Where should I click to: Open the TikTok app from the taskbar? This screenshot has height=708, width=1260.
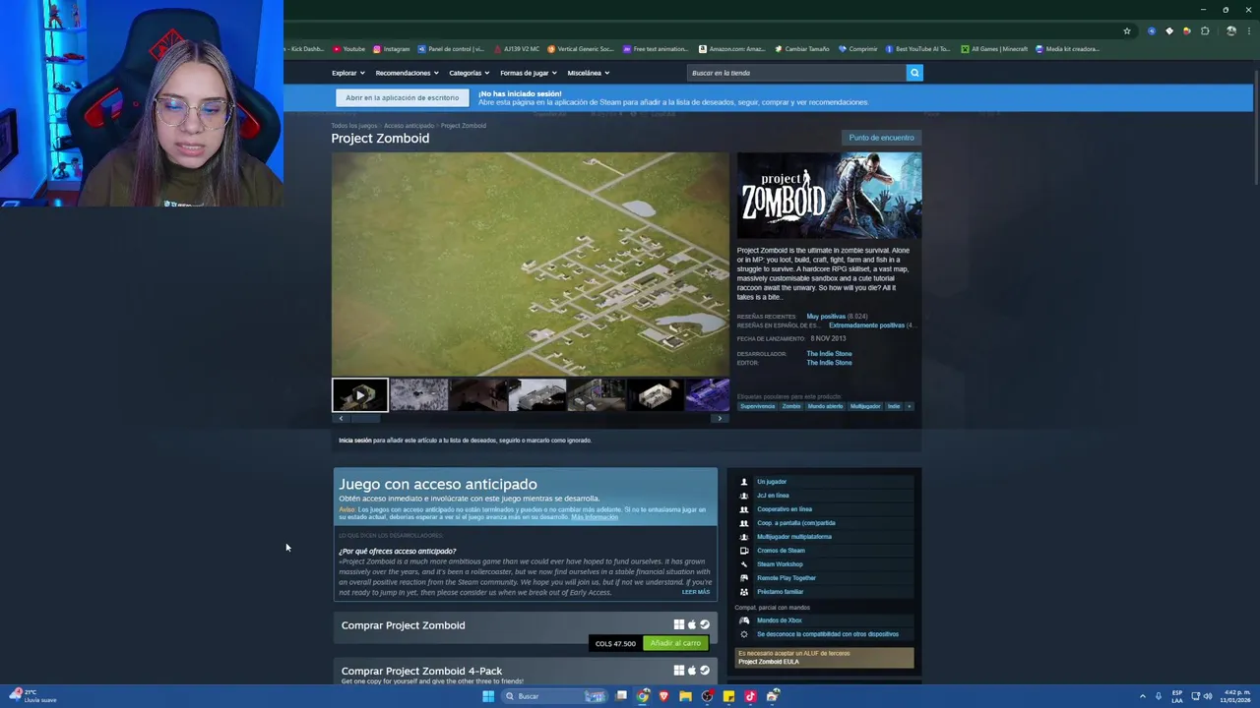pyautogui.click(x=750, y=696)
